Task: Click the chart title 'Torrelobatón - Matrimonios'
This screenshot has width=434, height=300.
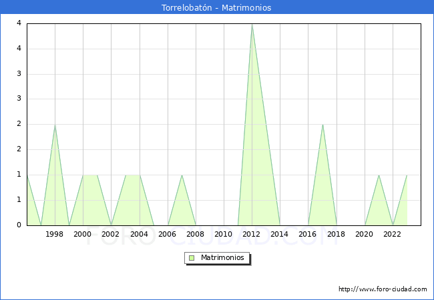Action: (216, 7)
